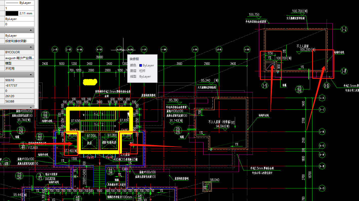Select the 投射和接收阴影 shadow display field
This screenshot has height=201, width=359.
pos(19,41)
